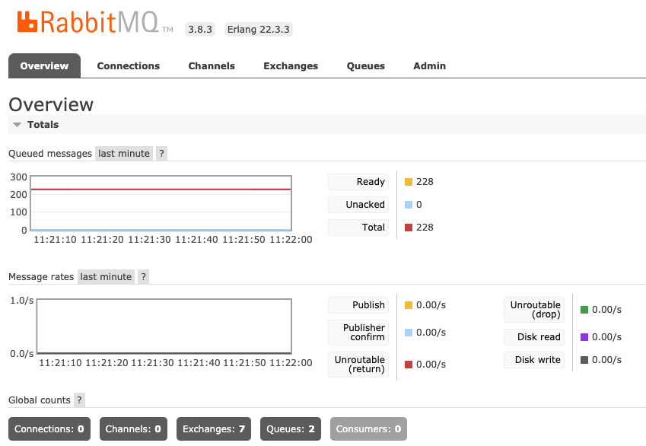The height and width of the screenshot is (446, 646).
Task: Click the Unacked value 0
Action: pyautogui.click(x=419, y=205)
